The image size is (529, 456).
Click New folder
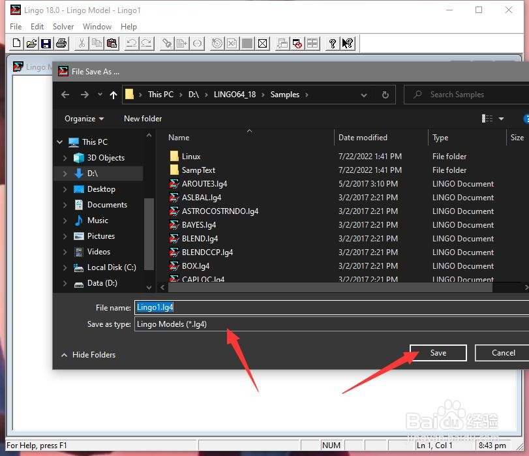click(x=143, y=119)
